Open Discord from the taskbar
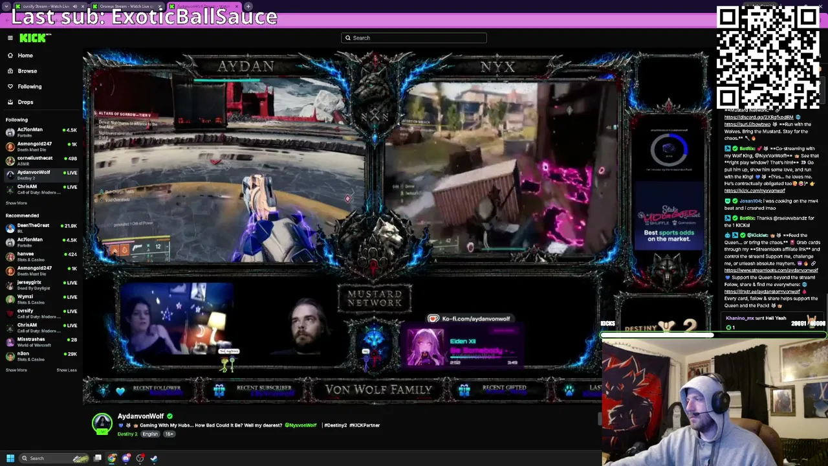The image size is (828, 466). pos(126,458)
